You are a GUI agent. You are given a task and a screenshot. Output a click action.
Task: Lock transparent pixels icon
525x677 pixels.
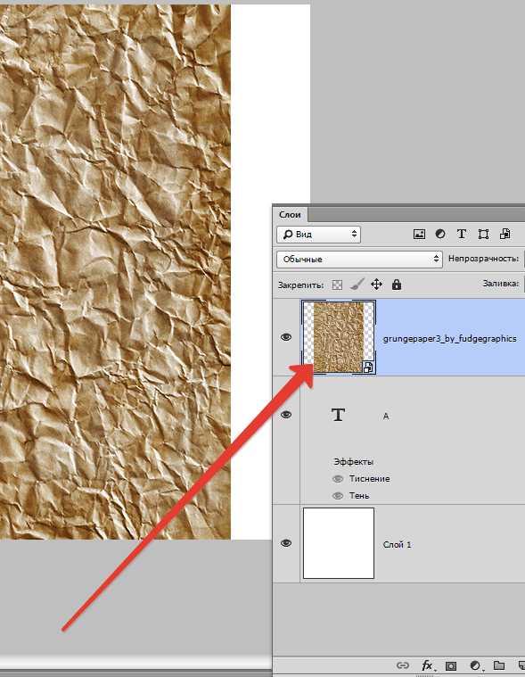coord(337,285)
